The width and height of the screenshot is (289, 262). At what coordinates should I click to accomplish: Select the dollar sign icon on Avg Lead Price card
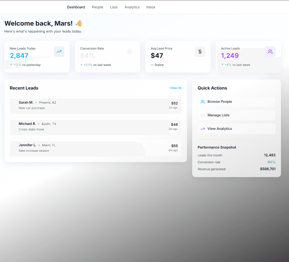(200, 52)
